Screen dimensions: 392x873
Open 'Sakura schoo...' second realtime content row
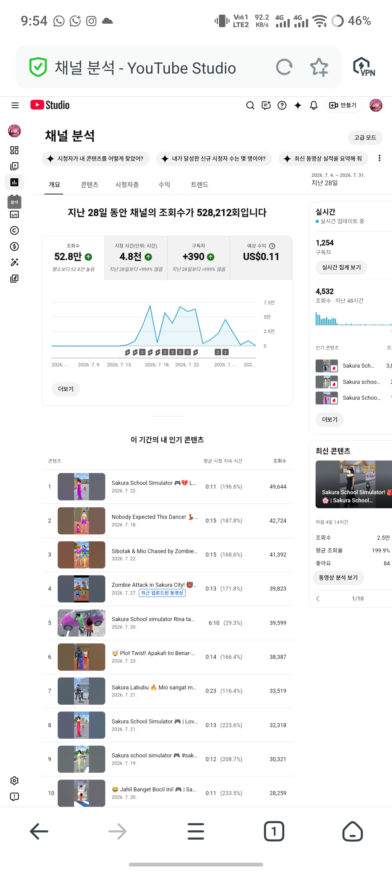[353, 382]
